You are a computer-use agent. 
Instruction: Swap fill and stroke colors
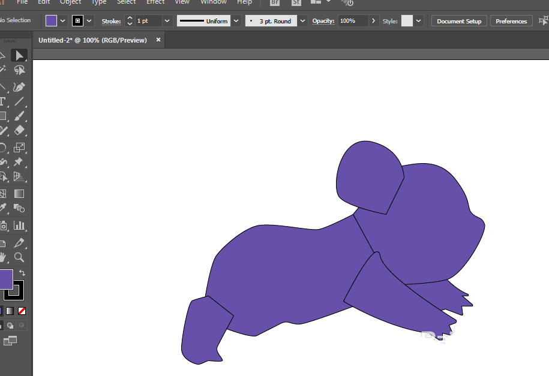(22, 273)
